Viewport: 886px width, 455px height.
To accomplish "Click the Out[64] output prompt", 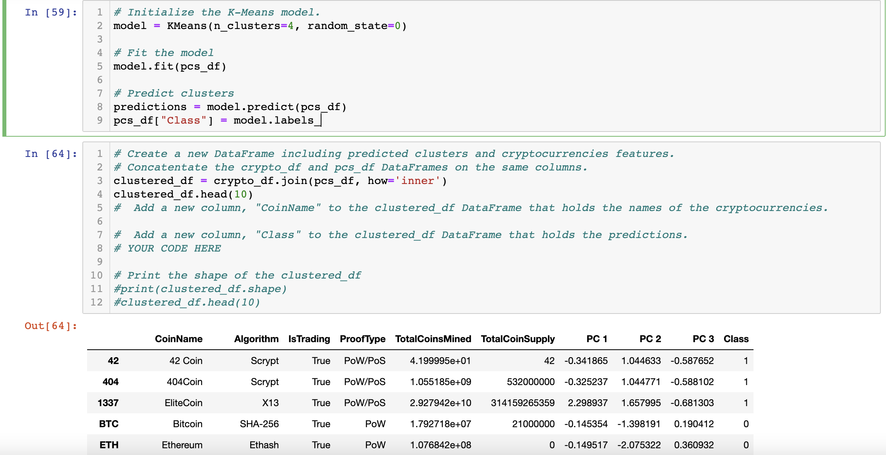I will pos(51,326).
